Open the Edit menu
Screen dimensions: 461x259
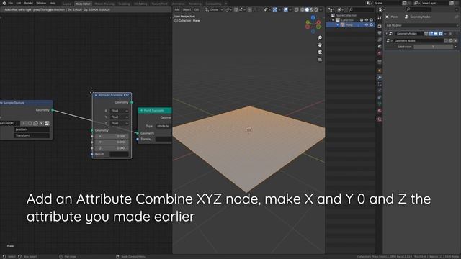pos(19,3)
